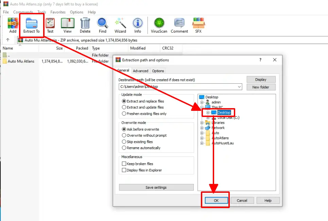328x221 pixels.
Task: Expand the admin tree node
Action: [202, 102]
